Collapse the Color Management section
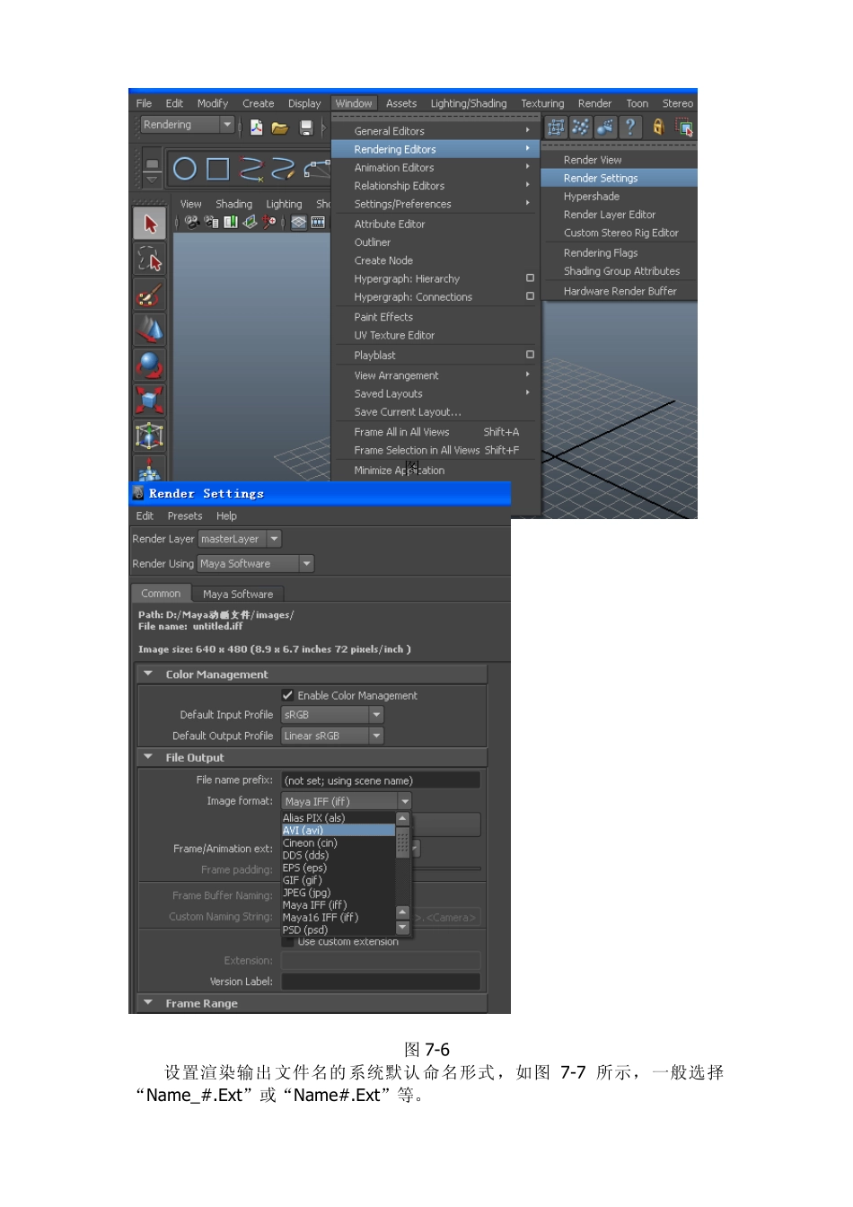 coord(148,674)
